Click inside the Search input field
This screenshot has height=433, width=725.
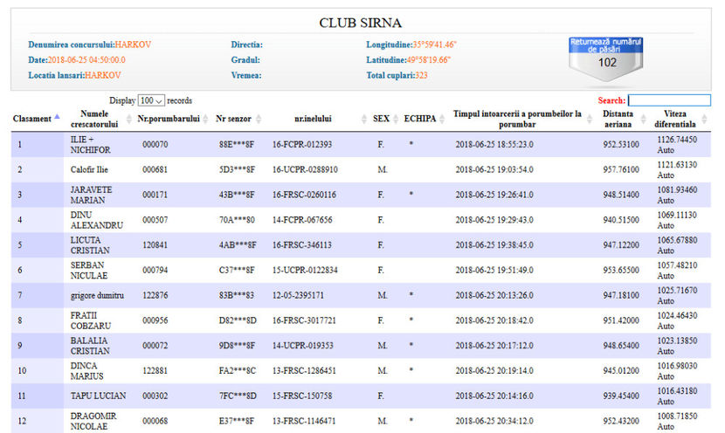pos(668,100)
